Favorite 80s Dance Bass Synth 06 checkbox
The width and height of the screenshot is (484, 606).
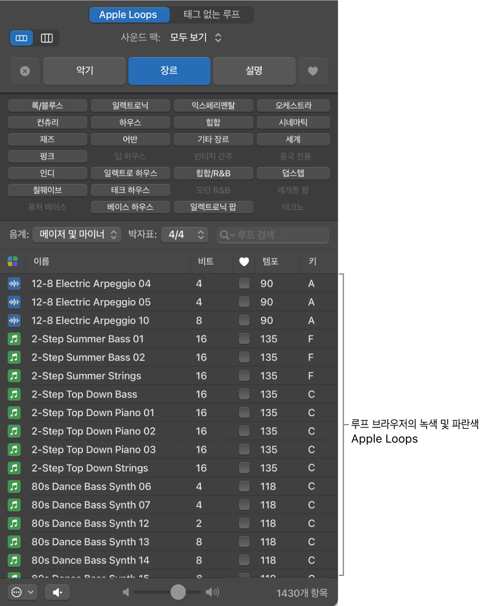244,486
